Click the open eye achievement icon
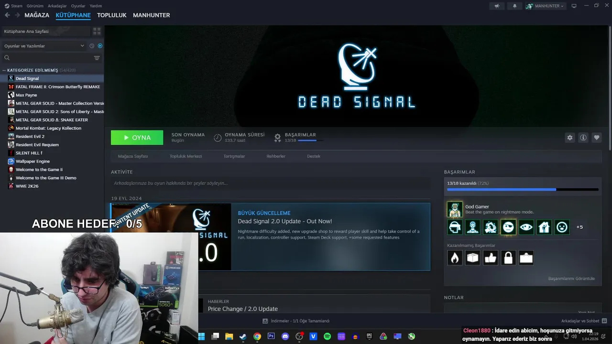 (x=526, y=227)
